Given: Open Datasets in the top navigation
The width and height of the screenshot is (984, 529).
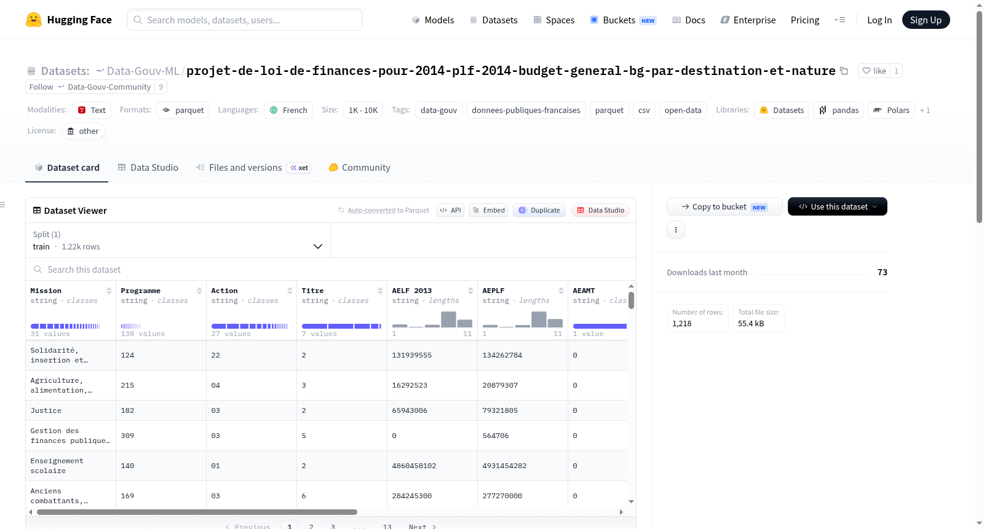Looking at the screenshot, I should coord(493,20).
